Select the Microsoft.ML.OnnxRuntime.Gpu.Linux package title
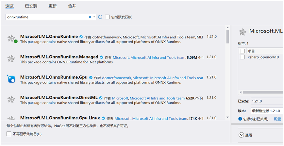Viewport: 284px width, 146px height. (x=60, y=118)
